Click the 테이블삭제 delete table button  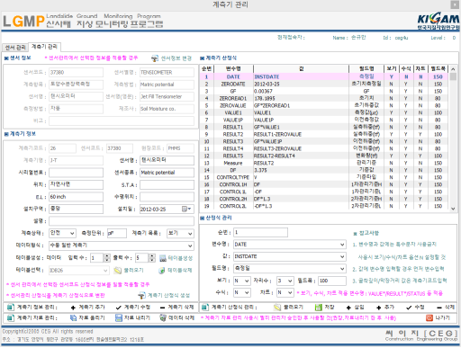(176, 271)
